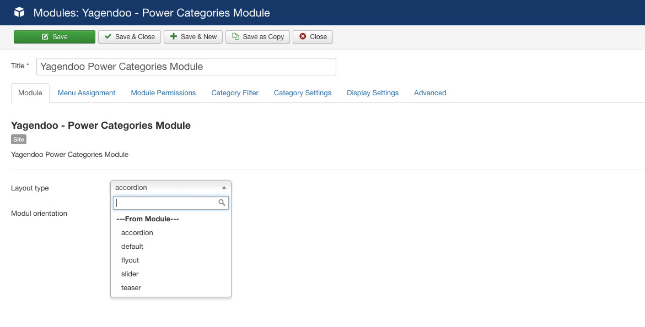Click the Save & New button
This screenshot has width=645, height=327.
pyautogui.click(x=193, y=36)
